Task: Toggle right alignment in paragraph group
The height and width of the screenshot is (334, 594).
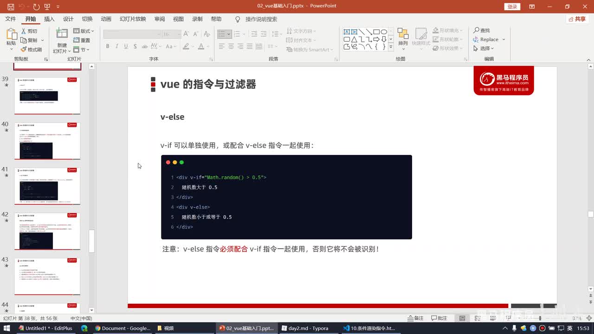Action: click(240, 46)
